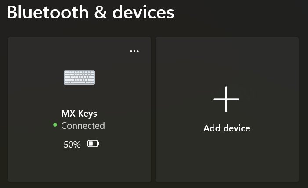Click the keyboard icon on the MX Keys card

click(79, 78)
